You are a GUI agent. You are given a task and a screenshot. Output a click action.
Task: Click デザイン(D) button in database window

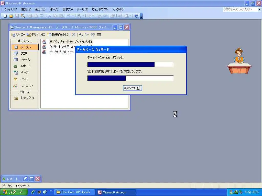[x=36, y=34]
